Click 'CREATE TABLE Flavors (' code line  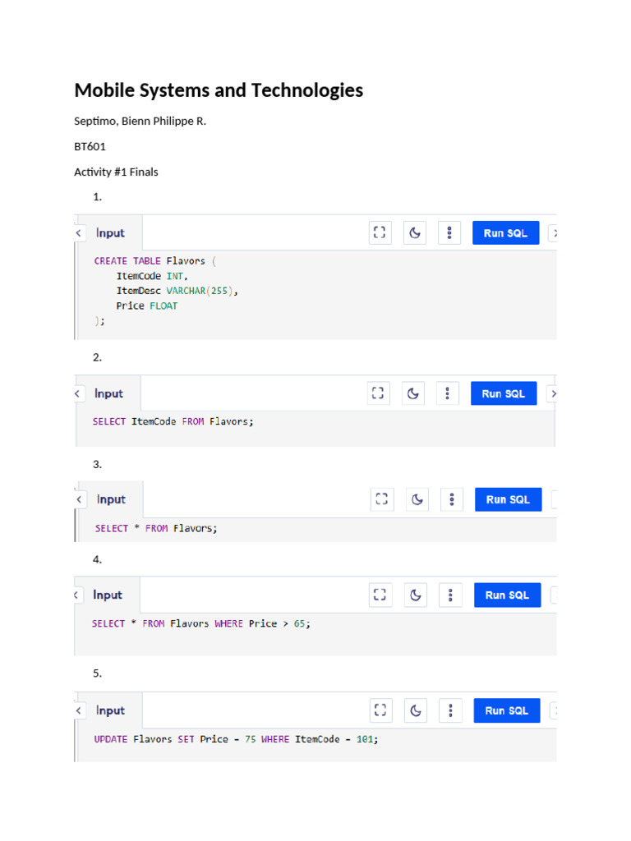(155, 261)
